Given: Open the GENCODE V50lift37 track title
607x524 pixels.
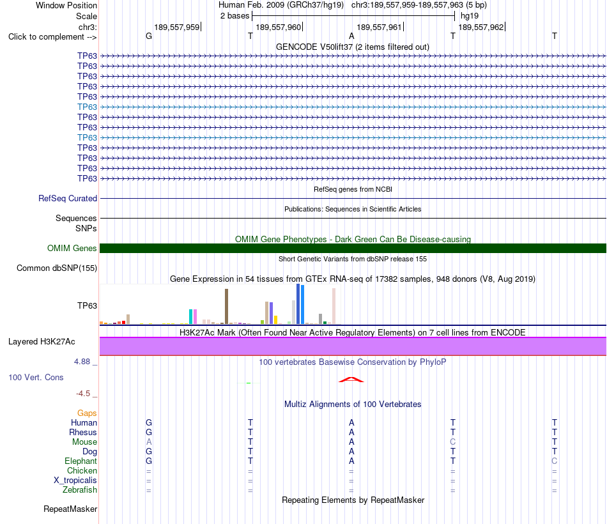Looking at the screenshot, I should (x=353, y=47).
